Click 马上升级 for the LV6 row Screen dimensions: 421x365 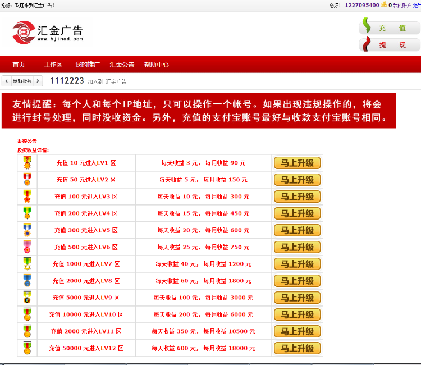coord(297,247)
